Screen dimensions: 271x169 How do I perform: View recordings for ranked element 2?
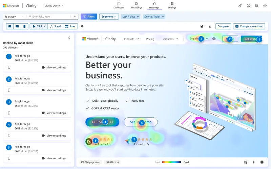[54, 90]
